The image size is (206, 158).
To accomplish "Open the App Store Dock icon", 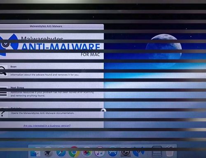I will click(x=112, y=152).
